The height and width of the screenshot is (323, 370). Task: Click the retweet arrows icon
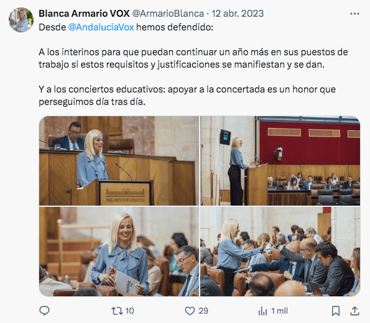pyautogui.click(x=118, y=311)
